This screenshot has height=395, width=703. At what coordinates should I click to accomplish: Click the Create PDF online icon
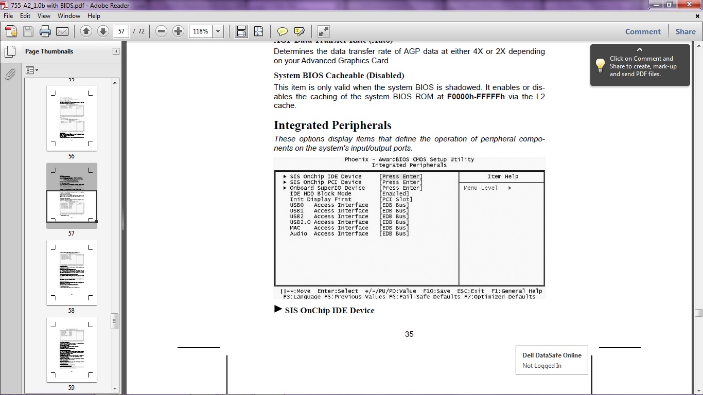11,31
